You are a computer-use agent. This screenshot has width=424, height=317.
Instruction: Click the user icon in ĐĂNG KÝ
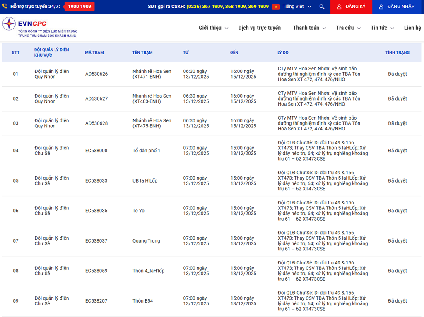coord(339,7)
